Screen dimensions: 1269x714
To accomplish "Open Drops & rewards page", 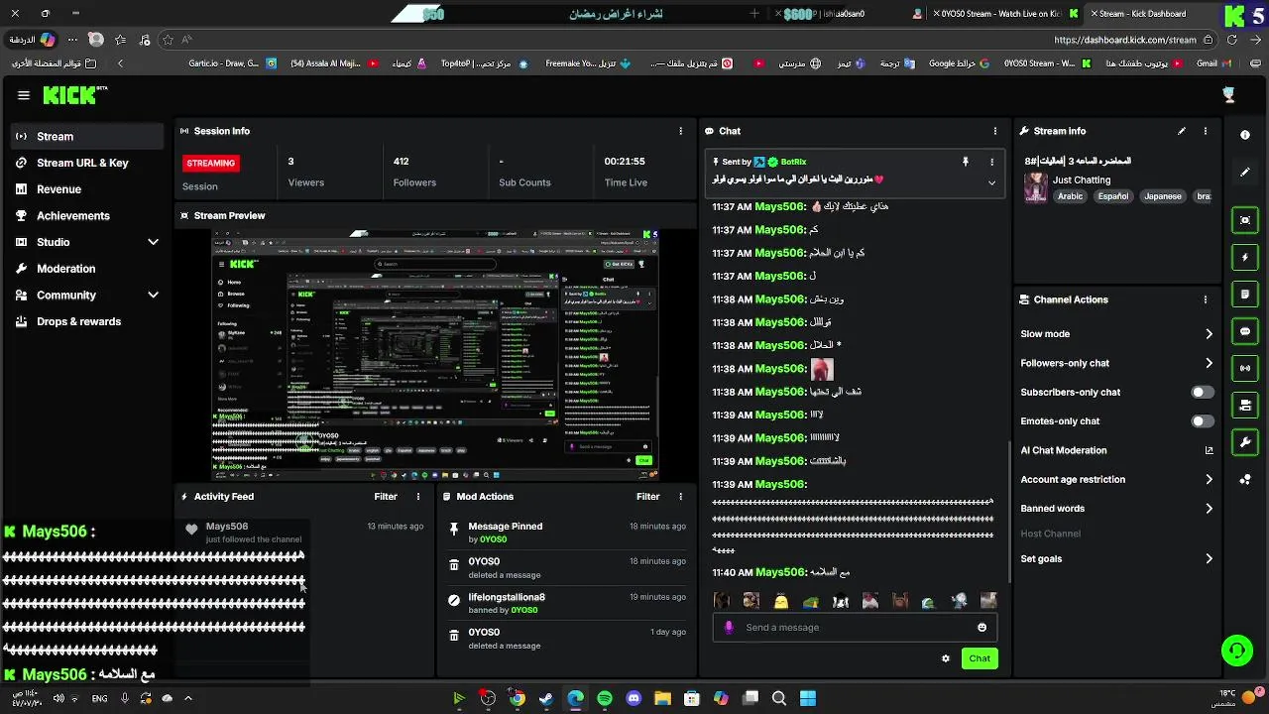I will click(x=87, y=321).
